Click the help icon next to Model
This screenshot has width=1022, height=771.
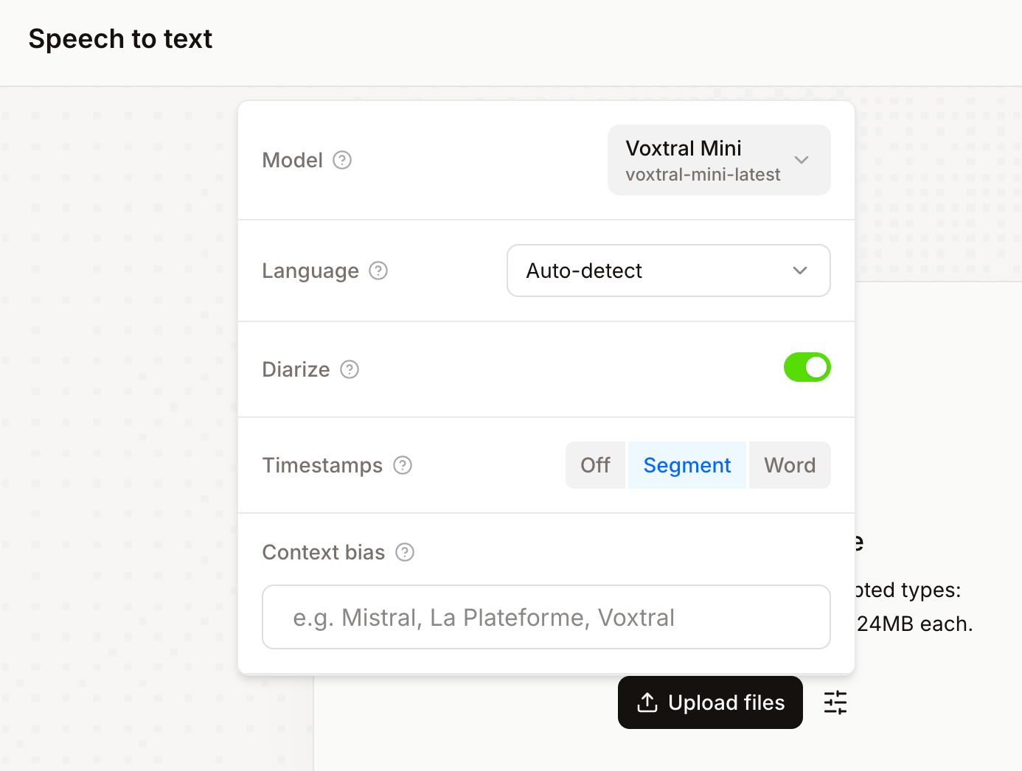pyautogui.click(x=342, y=160)
